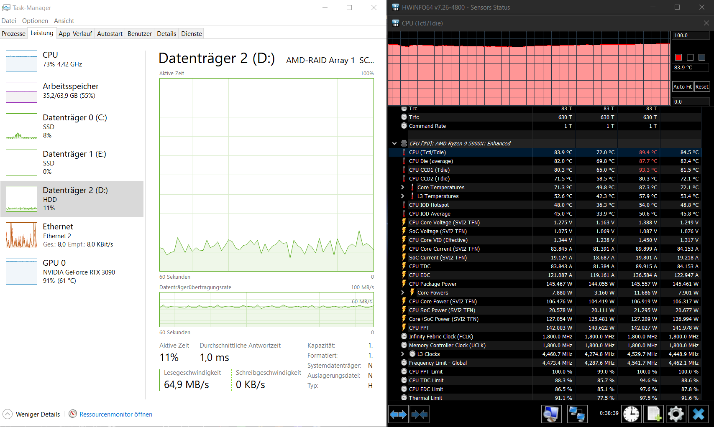714x427 pixels.
Task: Click the Datenträger 2 active time graph
Action: (266, 175)
